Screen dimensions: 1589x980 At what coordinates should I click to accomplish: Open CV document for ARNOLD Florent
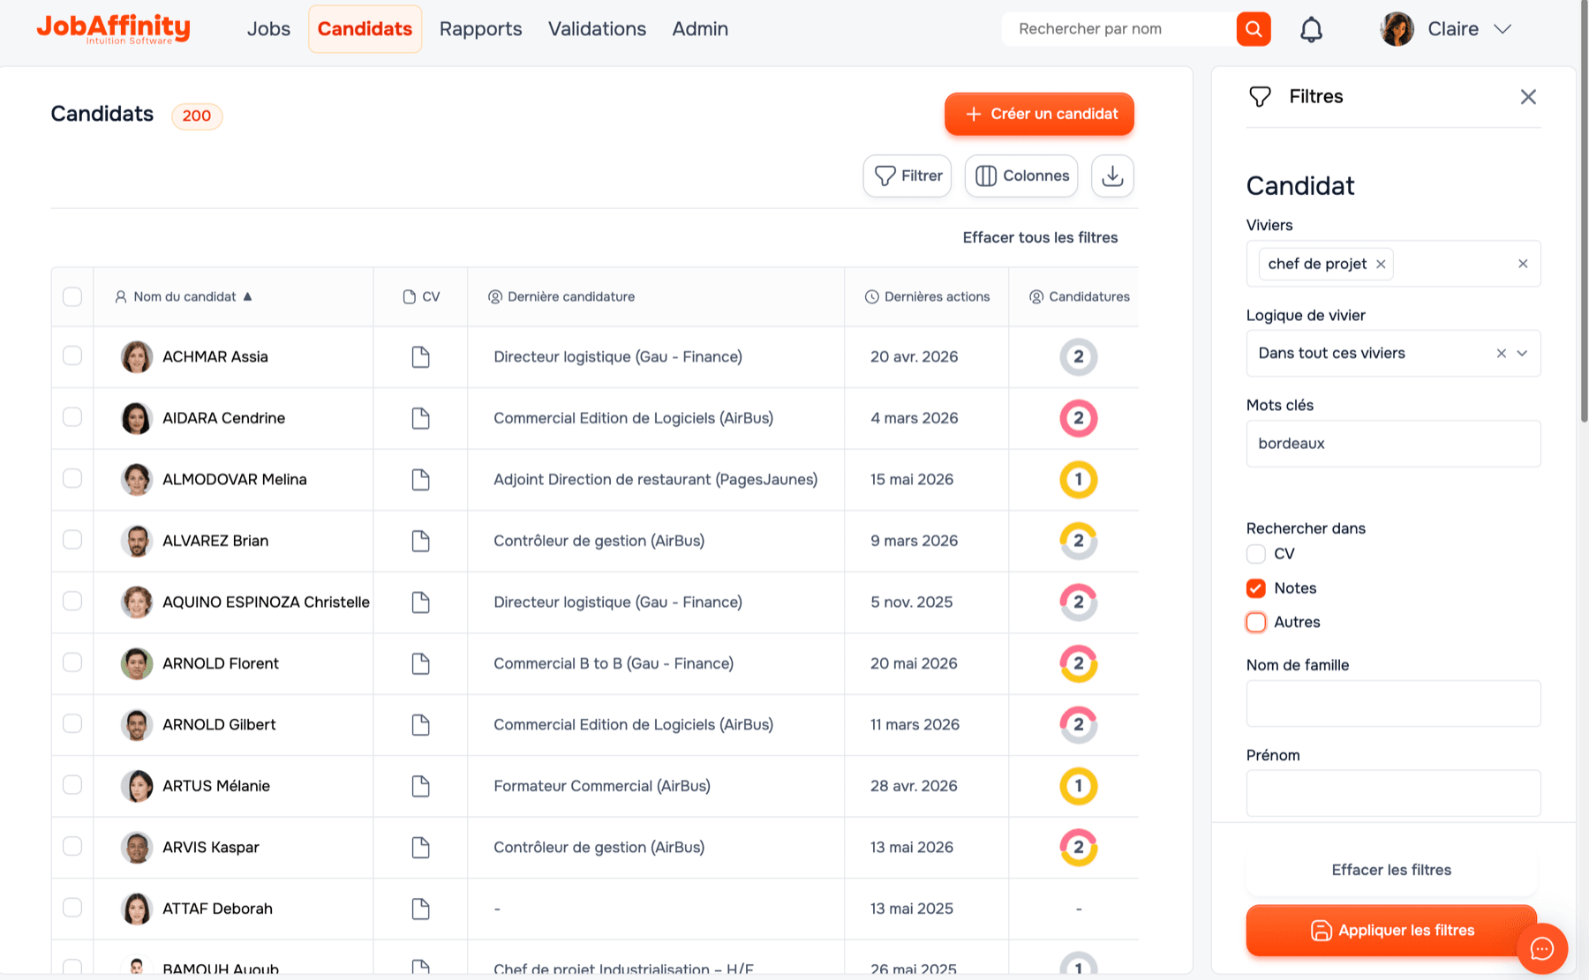[x=420, y=663]
